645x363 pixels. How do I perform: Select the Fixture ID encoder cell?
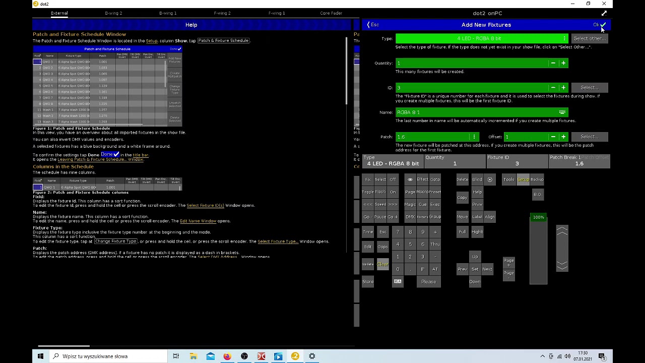point(517,161)
